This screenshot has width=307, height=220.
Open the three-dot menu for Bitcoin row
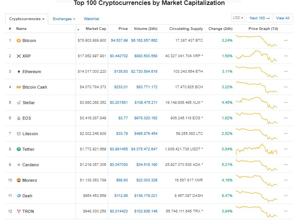286,41
